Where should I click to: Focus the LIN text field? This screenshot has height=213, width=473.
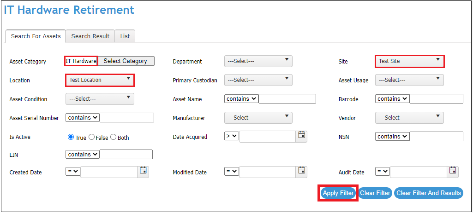tap(126, 154)
